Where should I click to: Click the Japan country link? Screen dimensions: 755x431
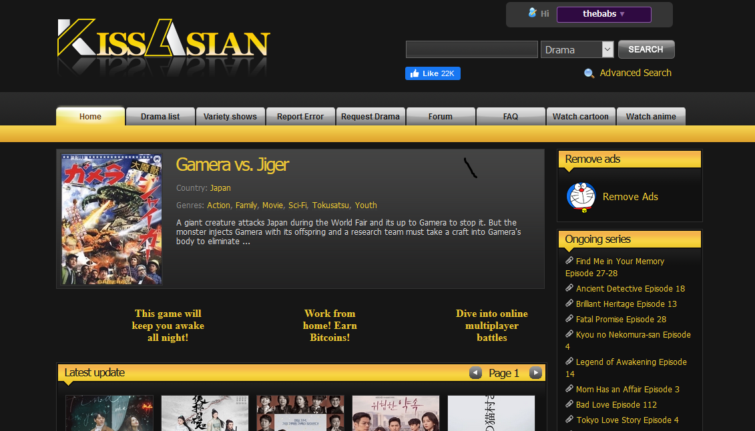(x=220, y=188)
